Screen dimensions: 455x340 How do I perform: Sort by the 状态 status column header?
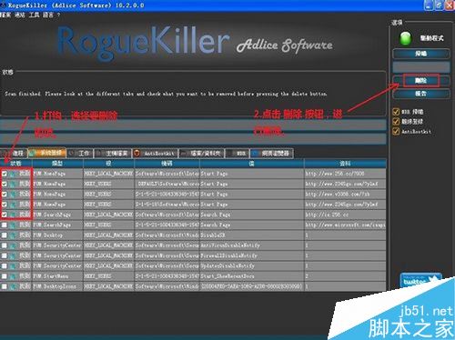pyautogui.click(x=16, y=164)
